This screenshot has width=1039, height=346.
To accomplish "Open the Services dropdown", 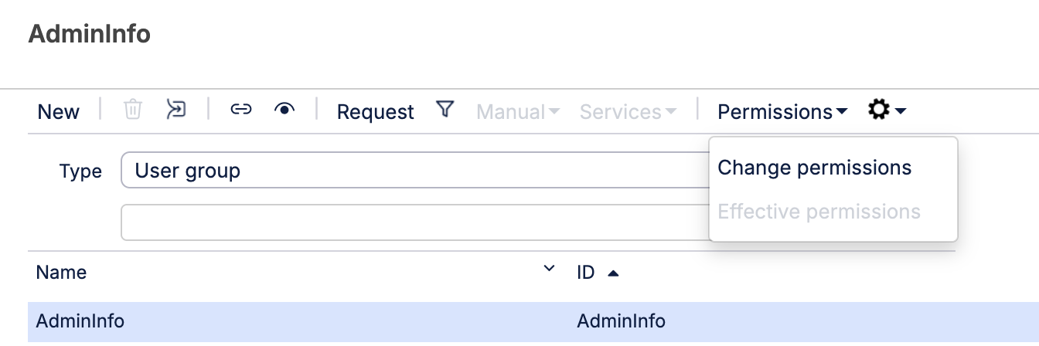I will click(628, 112).
